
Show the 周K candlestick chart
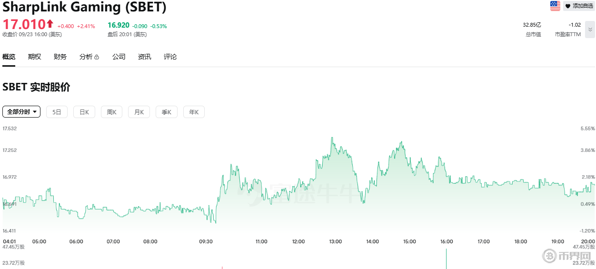[111, 112]
